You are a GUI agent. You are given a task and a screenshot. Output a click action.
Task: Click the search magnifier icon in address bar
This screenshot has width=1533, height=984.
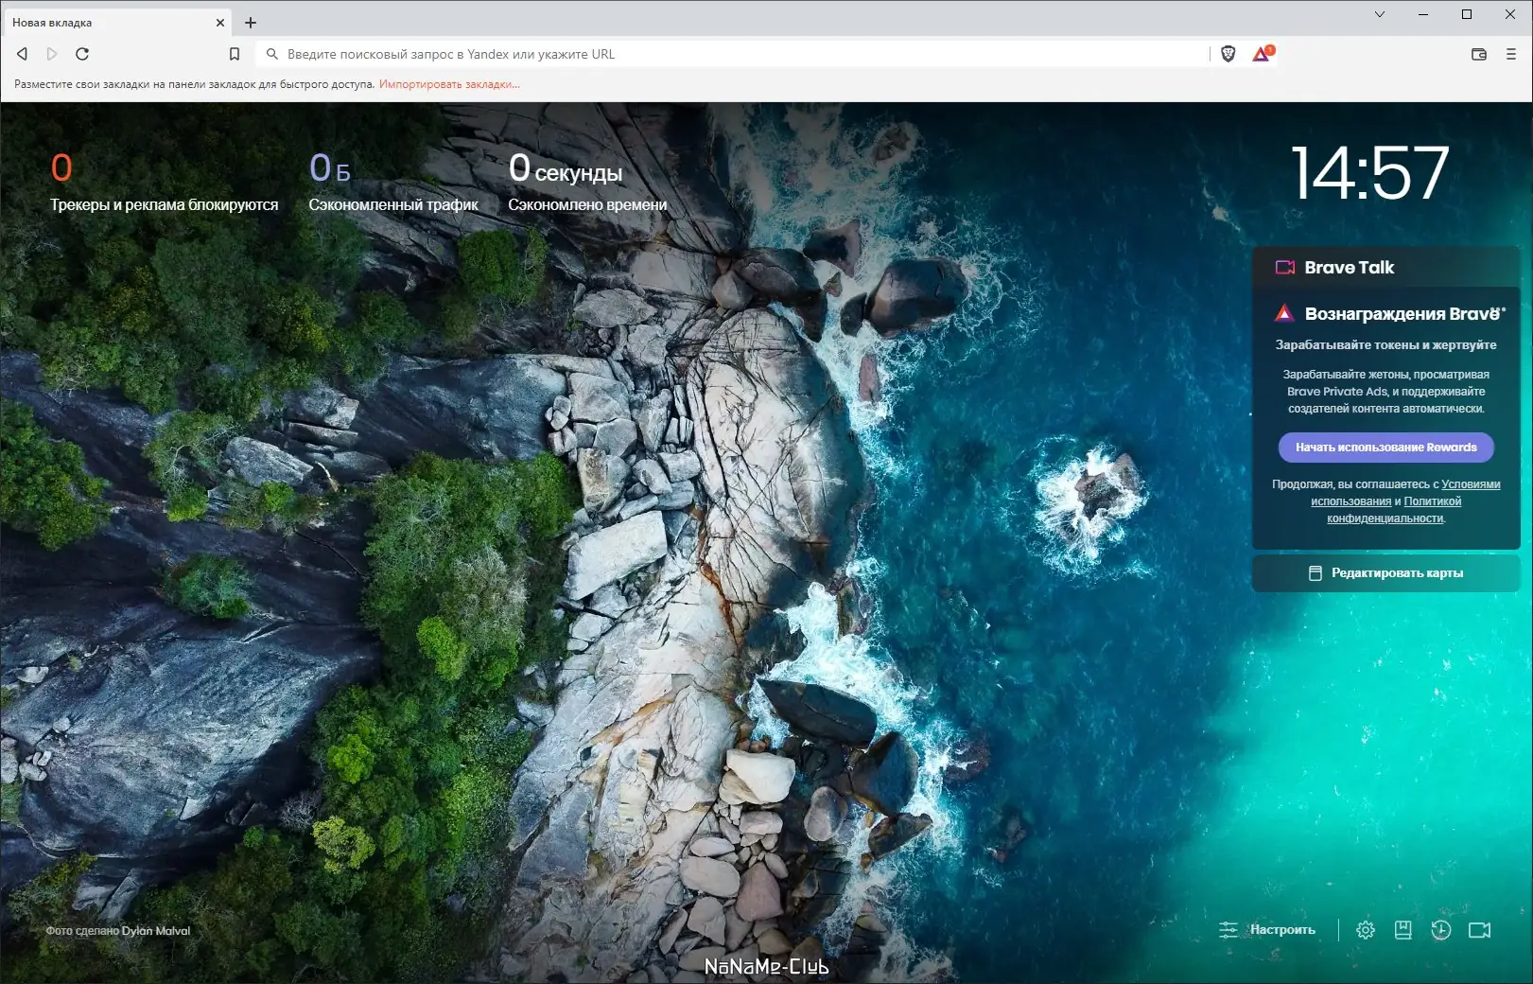(x=272, y=54)
